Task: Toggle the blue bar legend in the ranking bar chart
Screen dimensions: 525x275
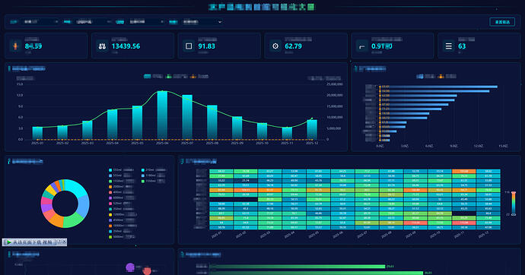Action: coord(425,77)
